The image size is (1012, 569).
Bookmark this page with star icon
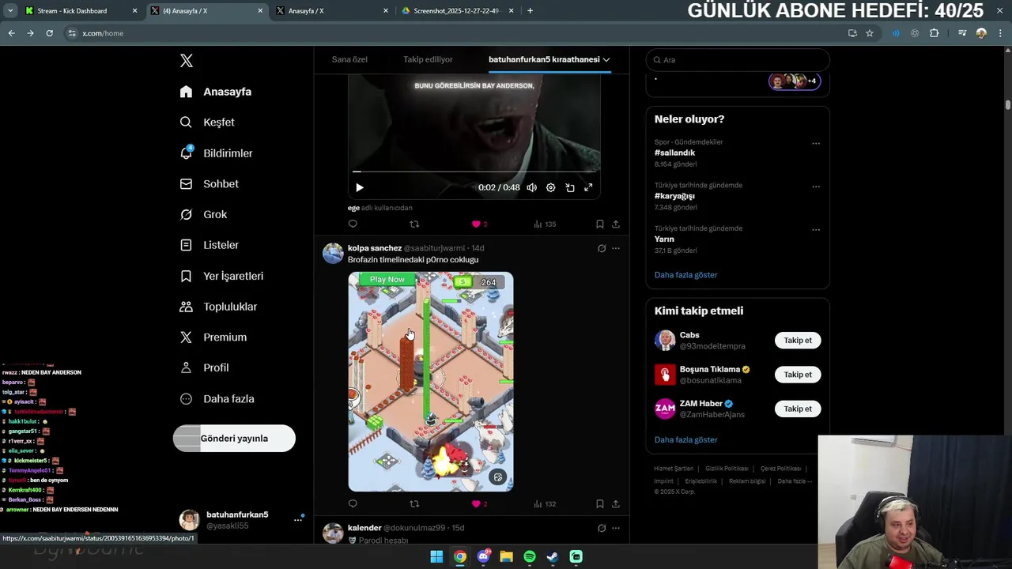[870, 33]
